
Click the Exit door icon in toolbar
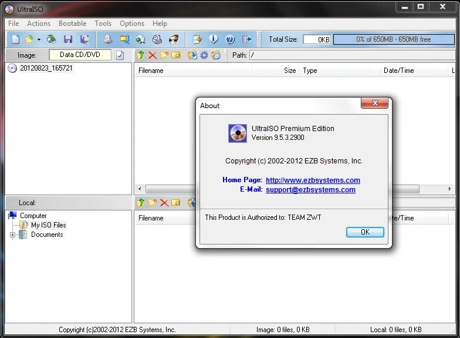[246, 39]
